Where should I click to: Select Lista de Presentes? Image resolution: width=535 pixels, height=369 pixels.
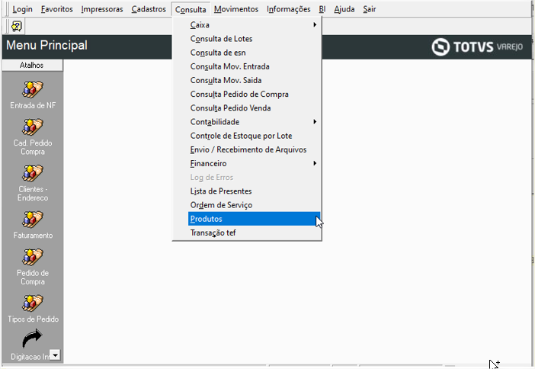click(255, 191)
